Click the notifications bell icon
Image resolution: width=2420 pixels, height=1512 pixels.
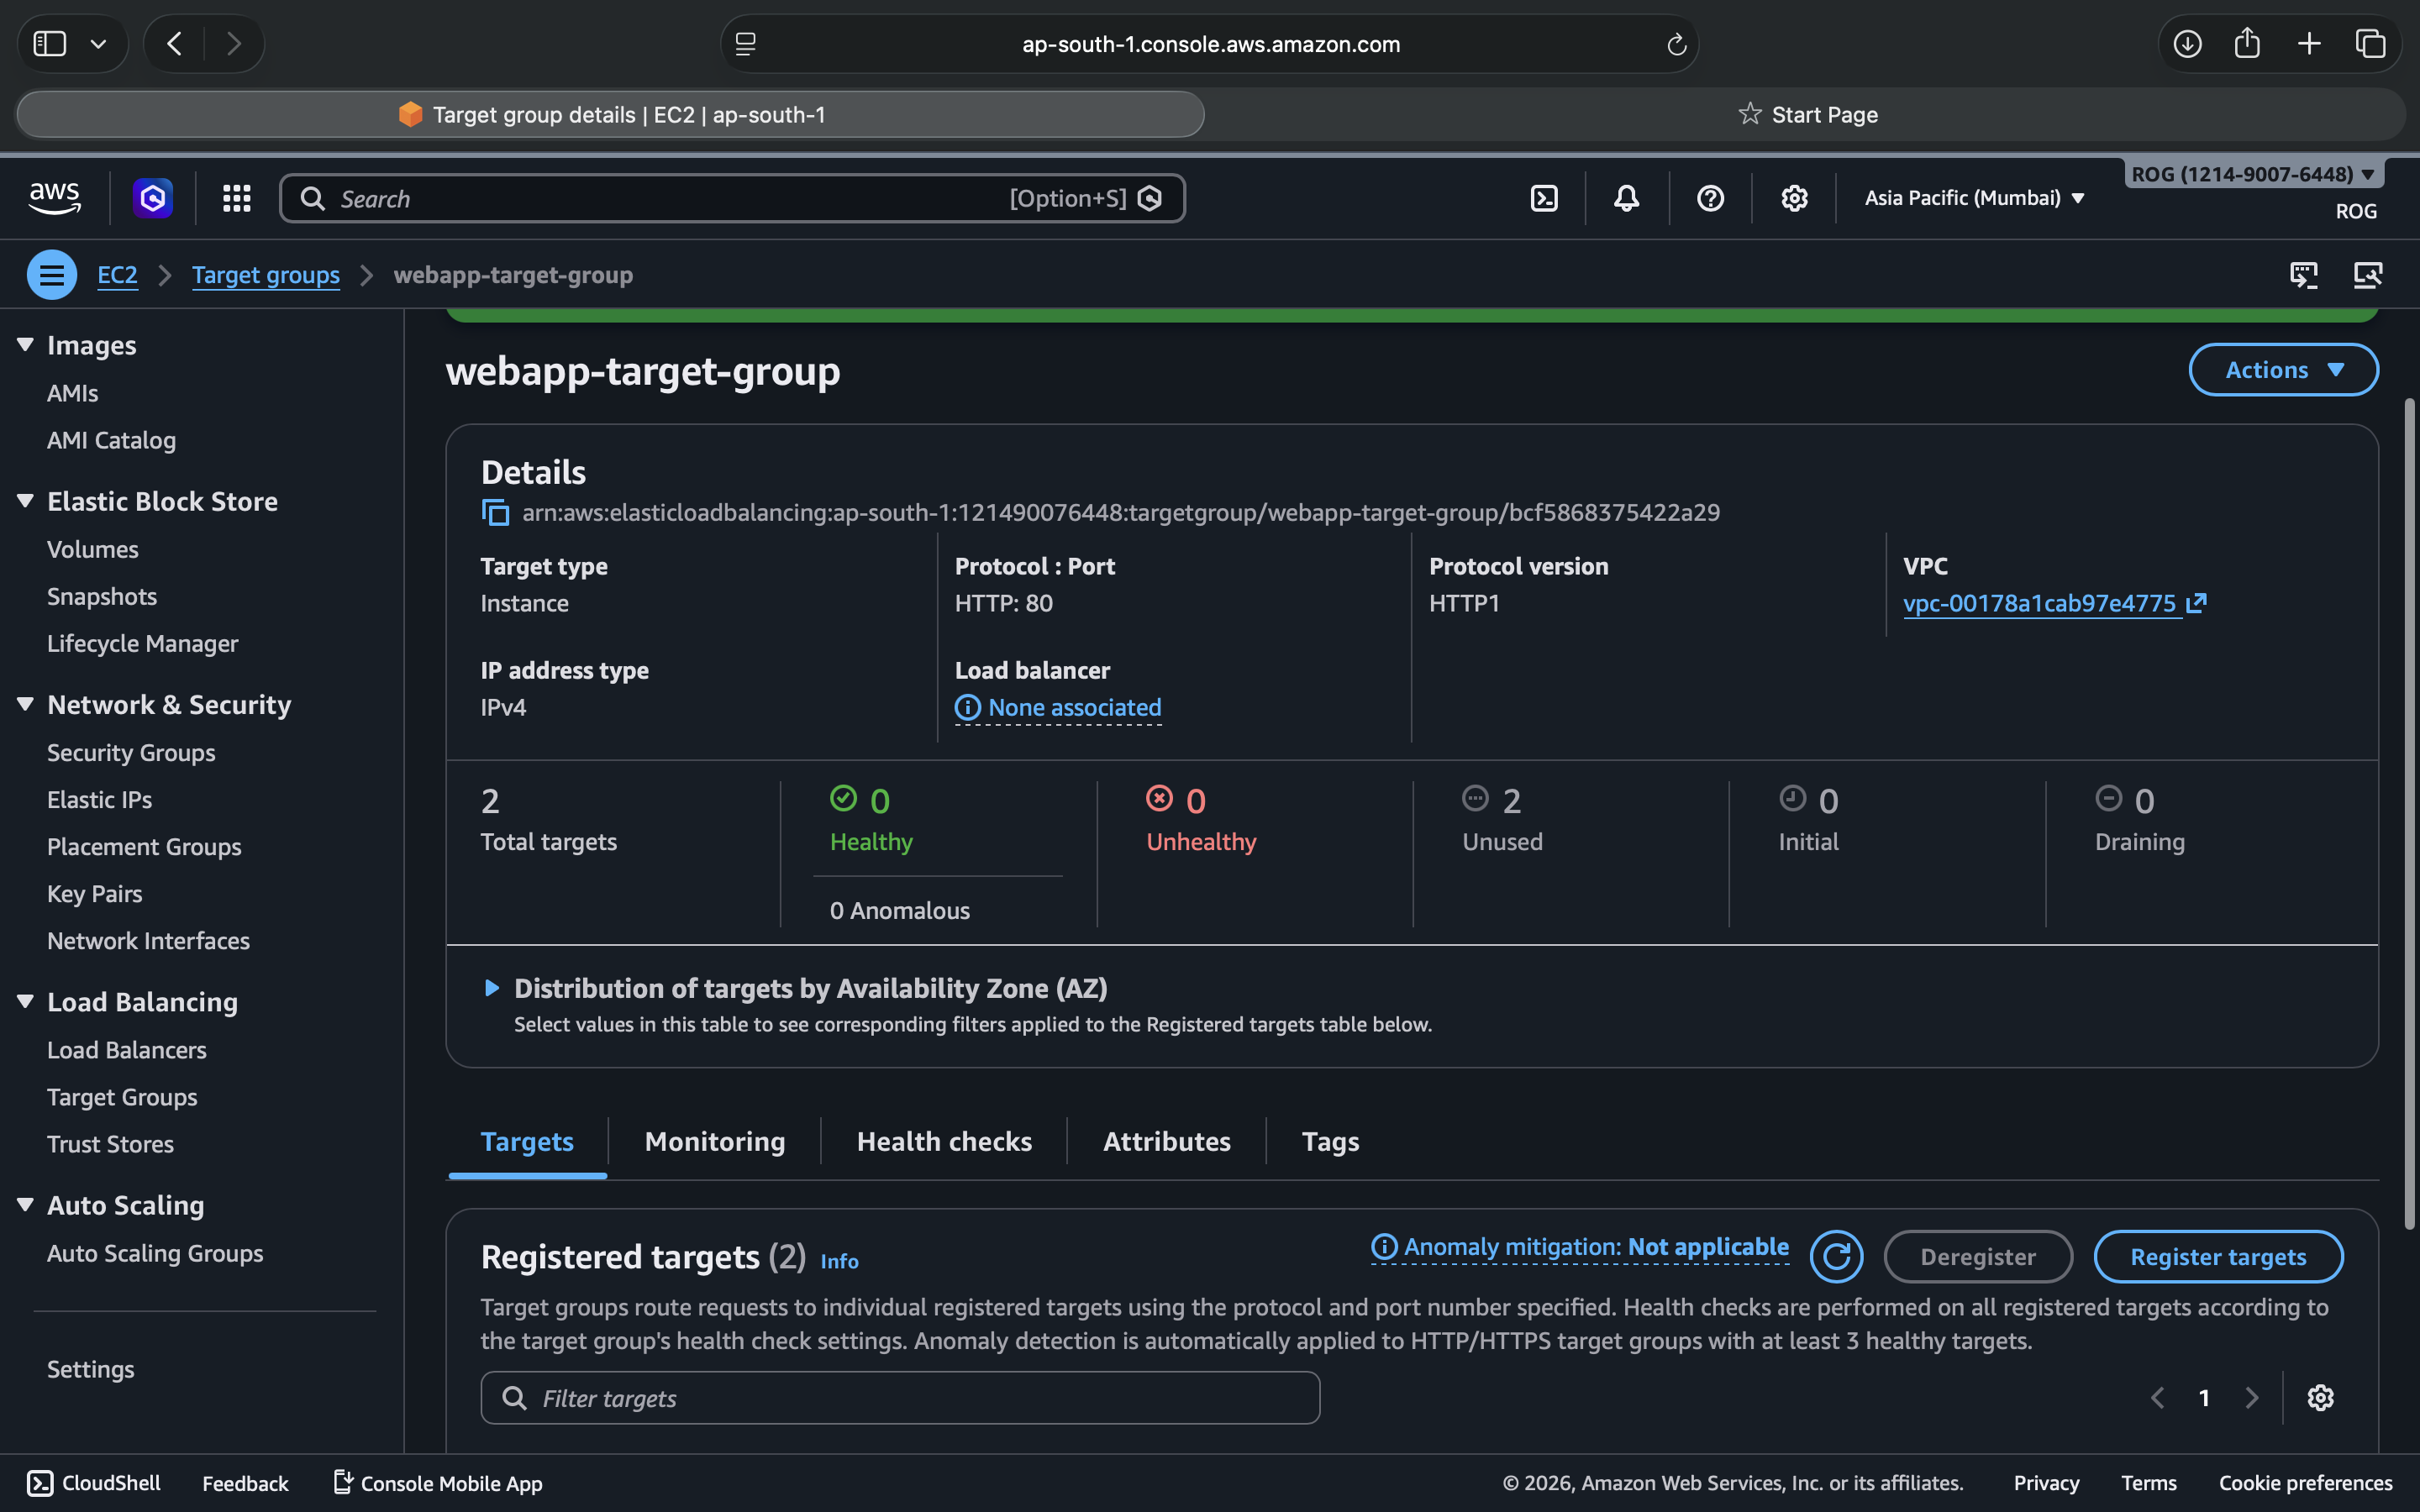point(1626,198)
